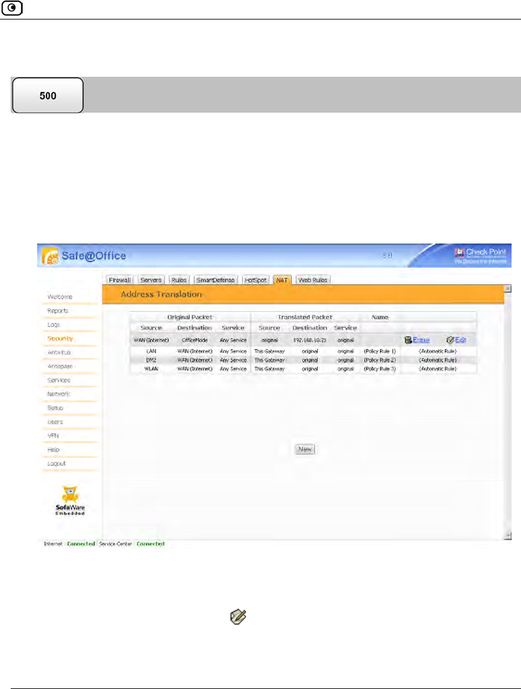Open Welcome in the sidebar
521x689 pixels.
tap(60, 296)
